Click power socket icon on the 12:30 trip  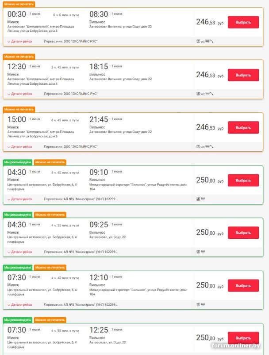coord(212,94)
